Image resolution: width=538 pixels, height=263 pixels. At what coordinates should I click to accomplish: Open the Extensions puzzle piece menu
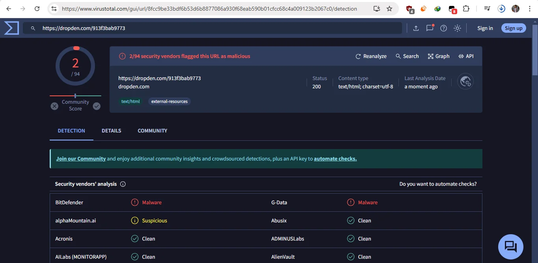(x=466, y=9)
